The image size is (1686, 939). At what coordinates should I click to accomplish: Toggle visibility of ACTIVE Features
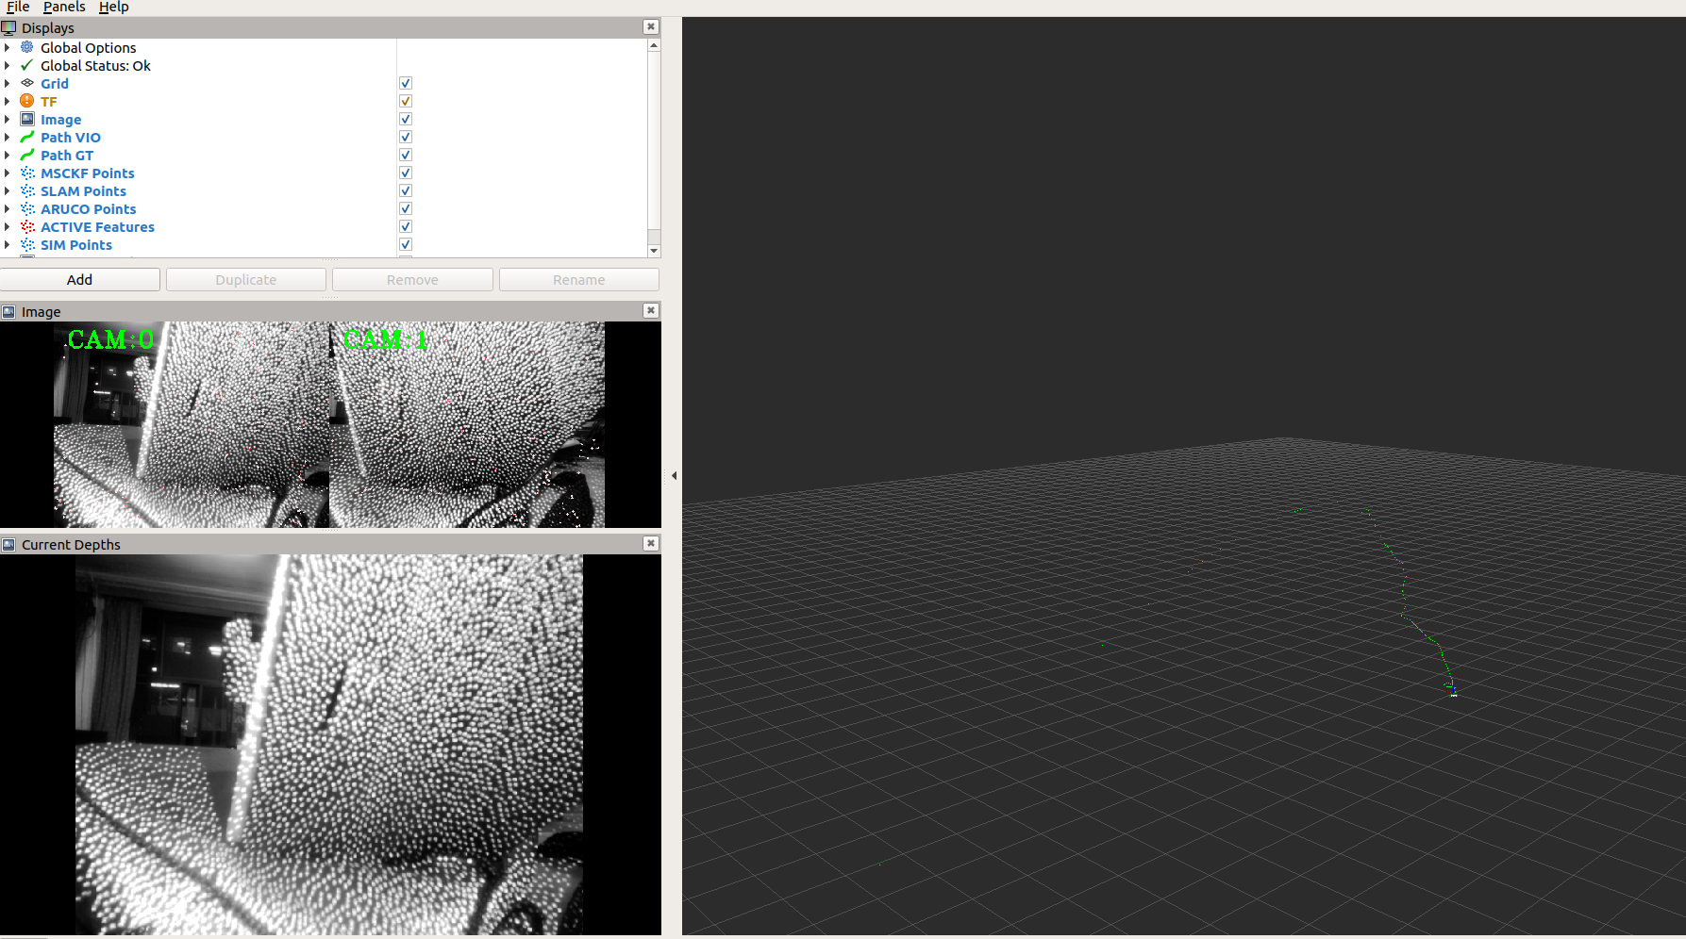coord(405,226)
